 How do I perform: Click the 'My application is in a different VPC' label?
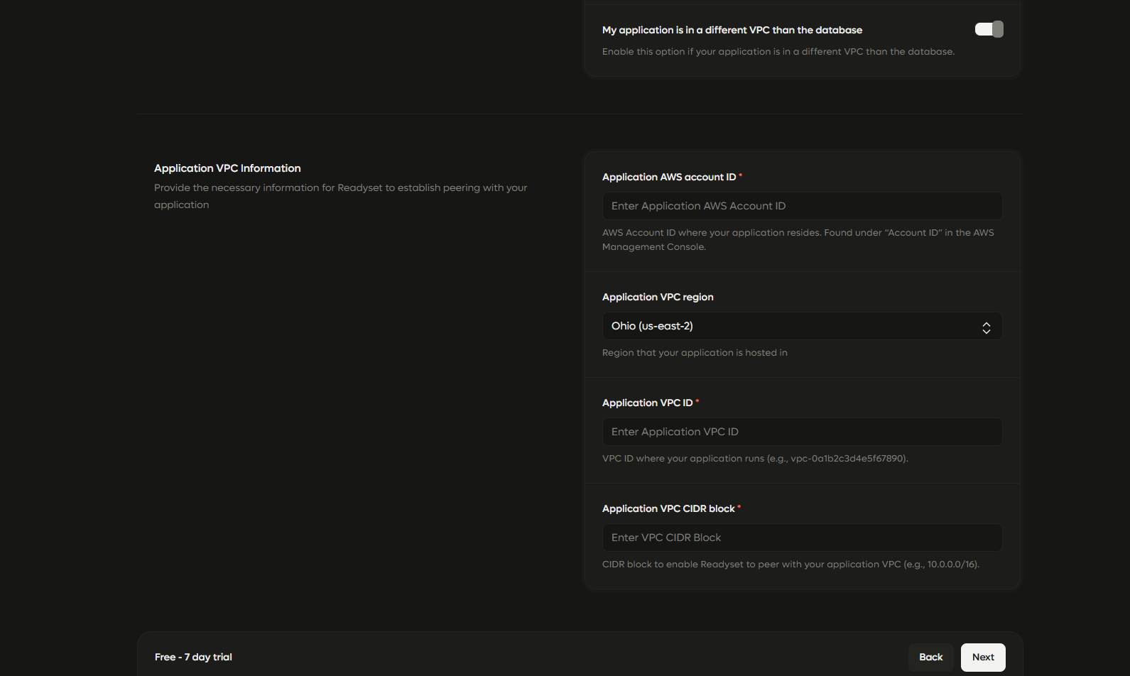point(732,30)
